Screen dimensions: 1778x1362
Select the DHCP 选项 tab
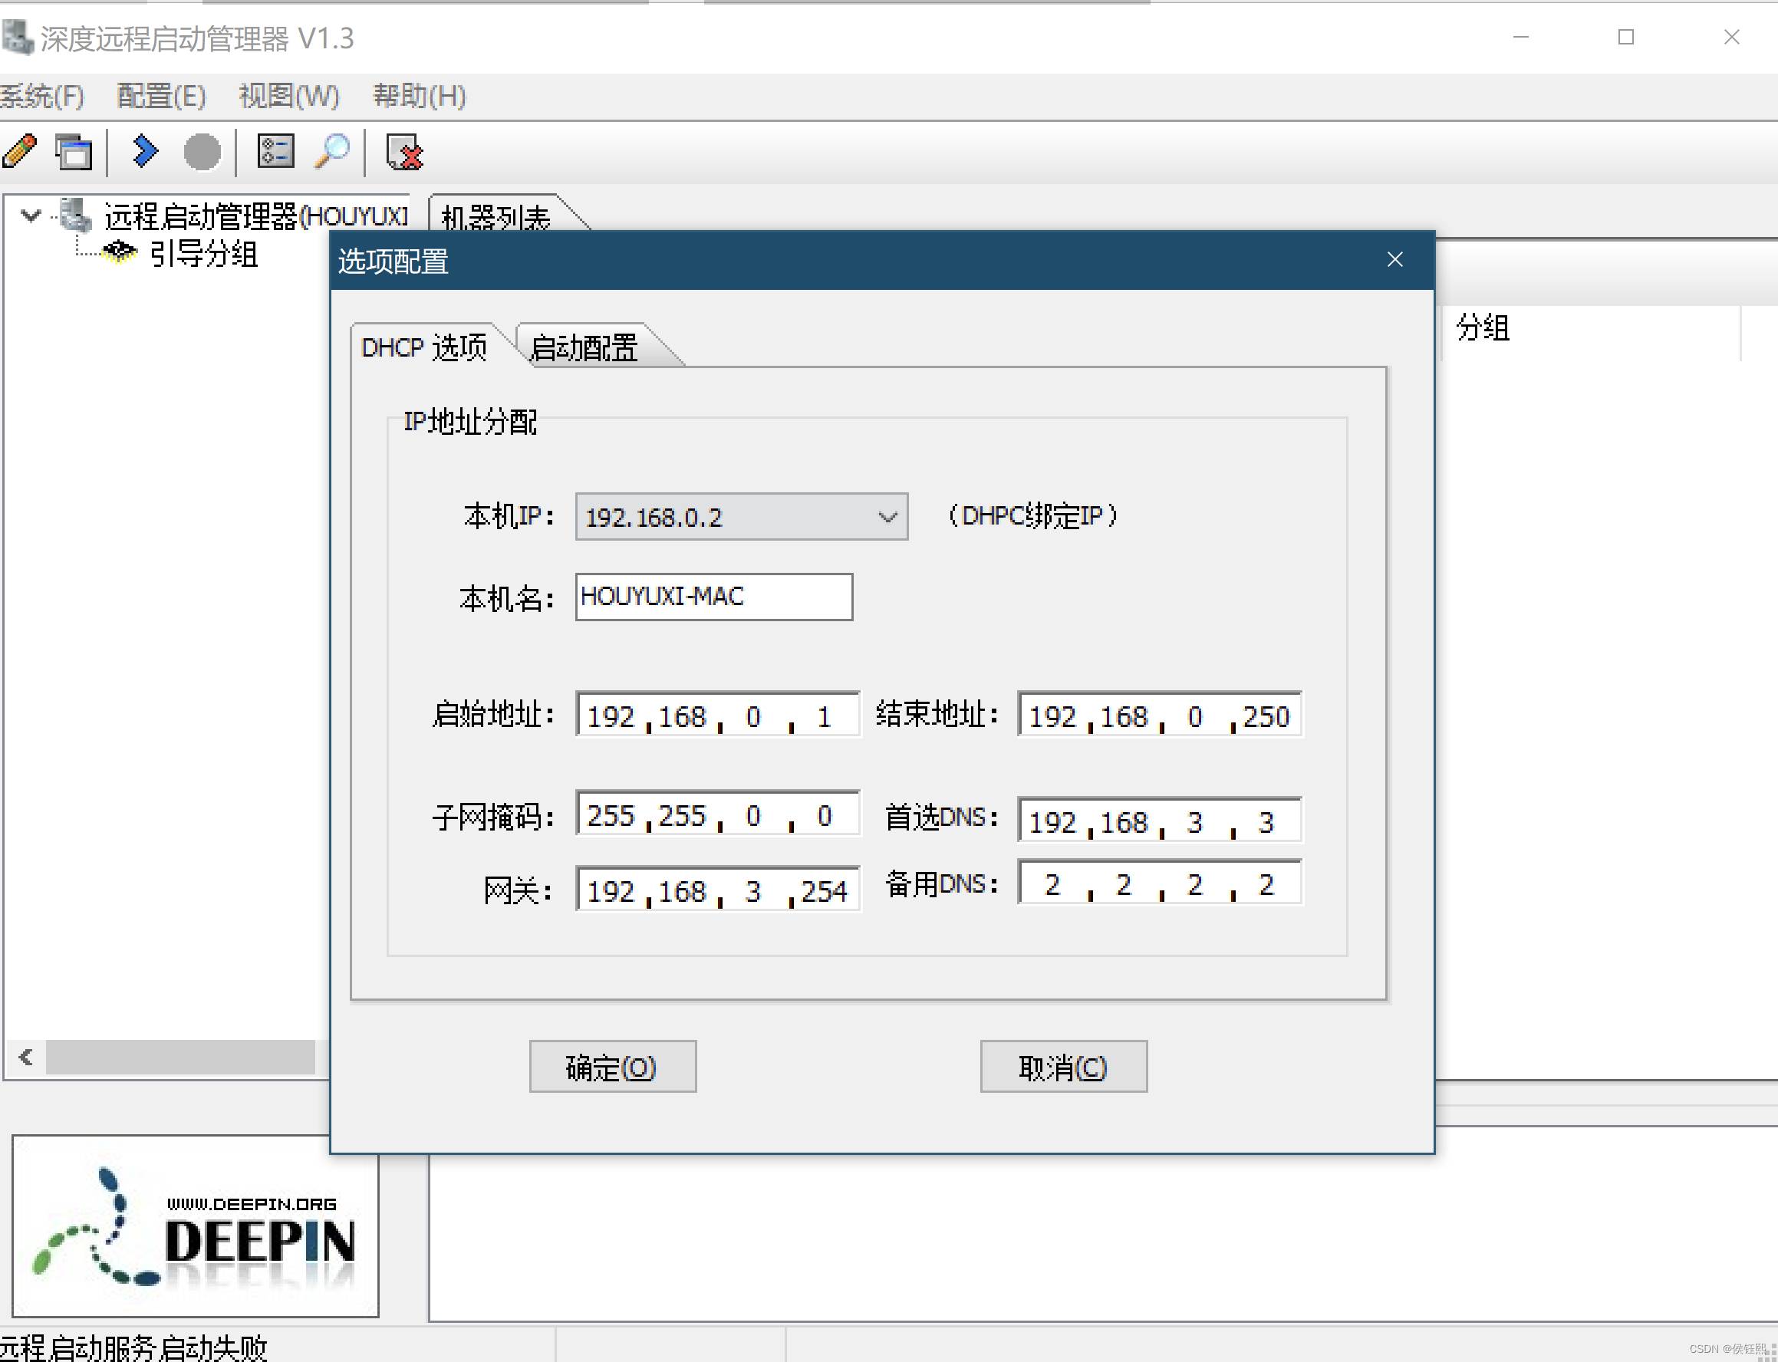pos(424,348)
